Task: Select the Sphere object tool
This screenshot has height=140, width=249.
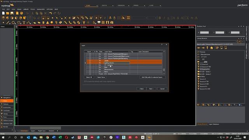Action: tap(52, 23)
